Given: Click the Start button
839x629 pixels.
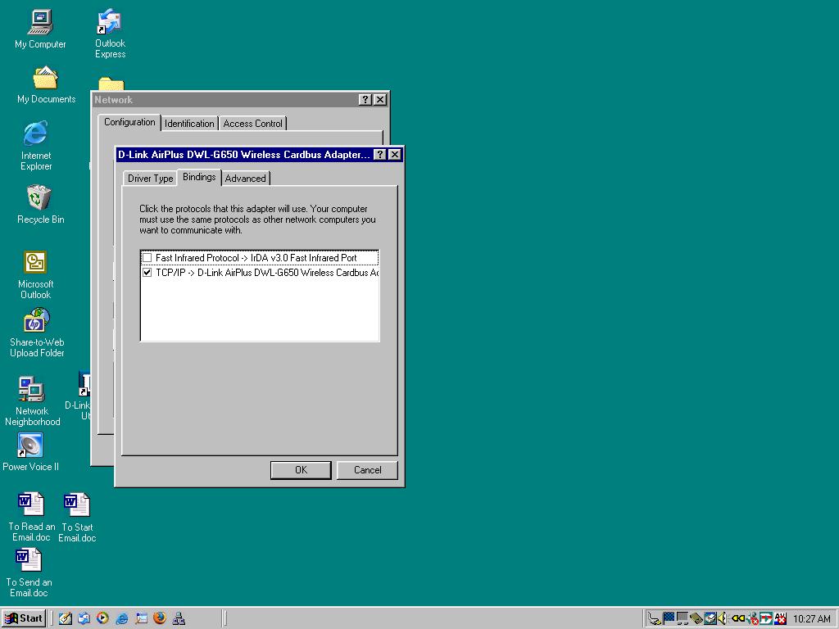Looking at the screenshot, I should [24, 618].
